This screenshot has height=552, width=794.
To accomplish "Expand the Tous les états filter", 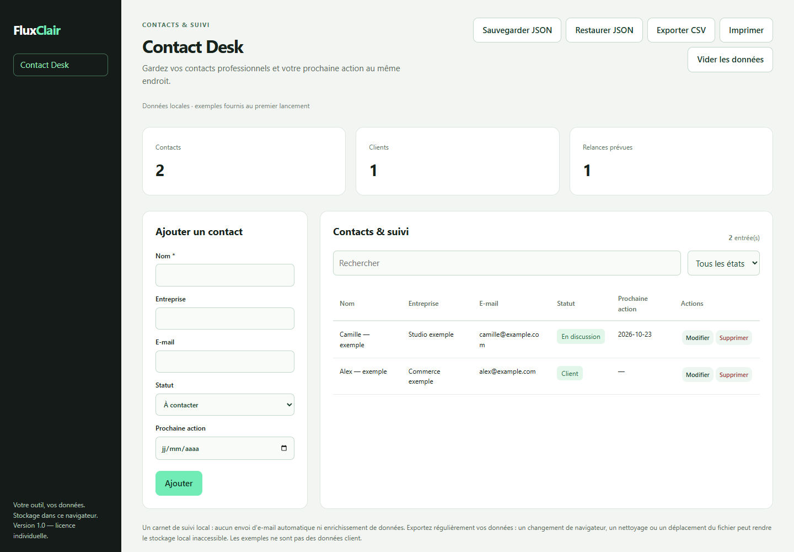I will coord(723,263).
